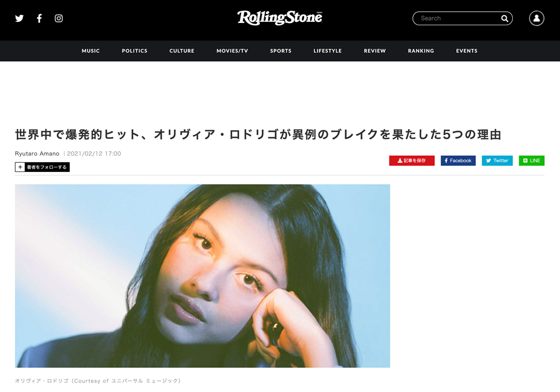Click author name Ryutaro Amano

tap(37, 153)
